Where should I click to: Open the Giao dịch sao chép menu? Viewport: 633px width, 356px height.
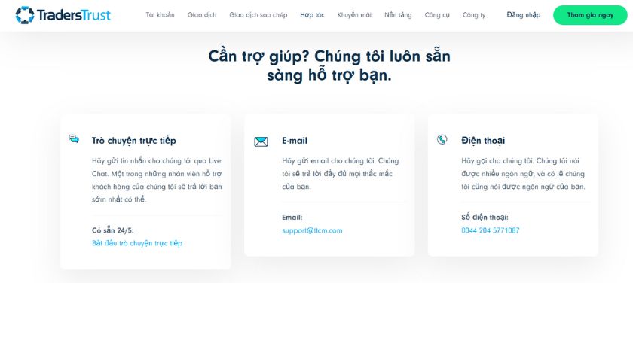258,15
